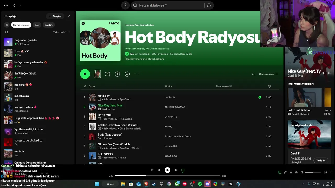
Task: Open Yakın tarihli library sort dropdown
Action: pyautogui.click(x=62, y=32)
